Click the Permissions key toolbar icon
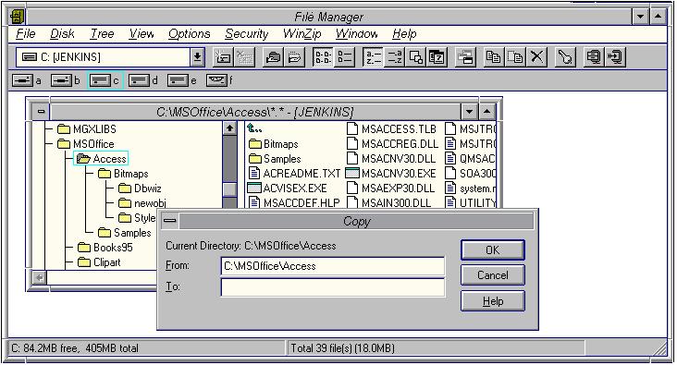The image size is (677, 365). tap(565, 57)
